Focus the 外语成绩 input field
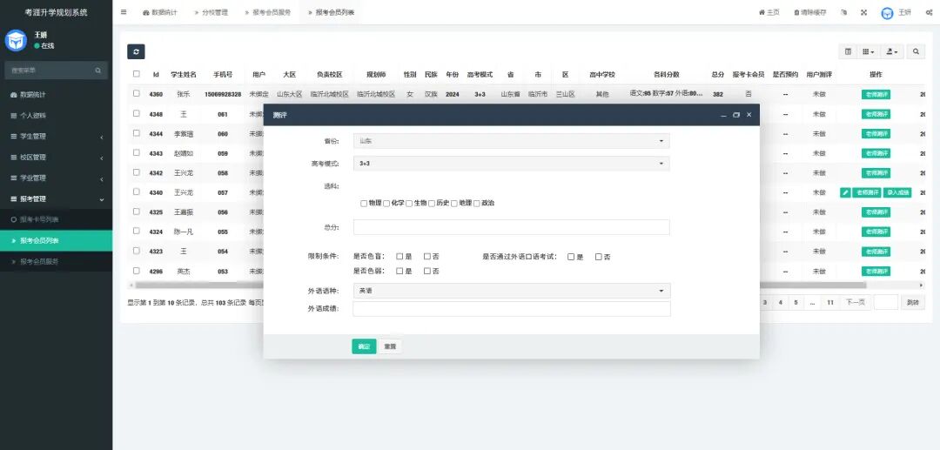 click(512, 309)
